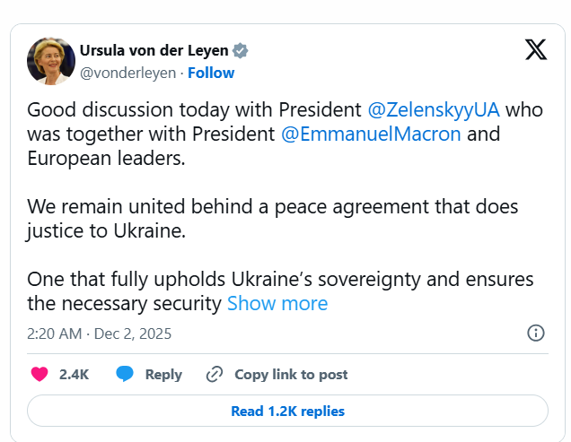Click the 2.4K likes count
This screenshot has width=571, height=442.
point(74,375)
